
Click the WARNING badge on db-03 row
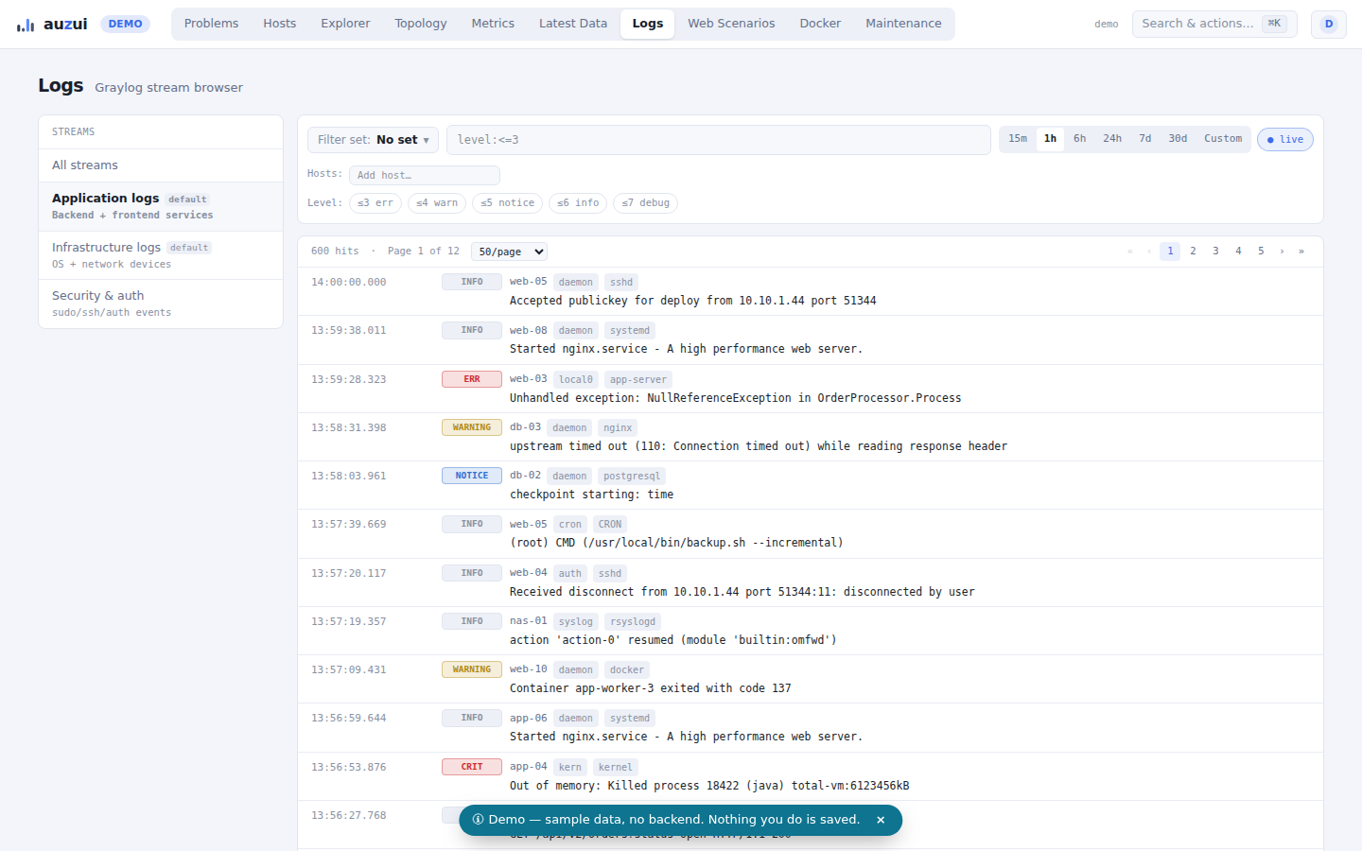(472, 427)
